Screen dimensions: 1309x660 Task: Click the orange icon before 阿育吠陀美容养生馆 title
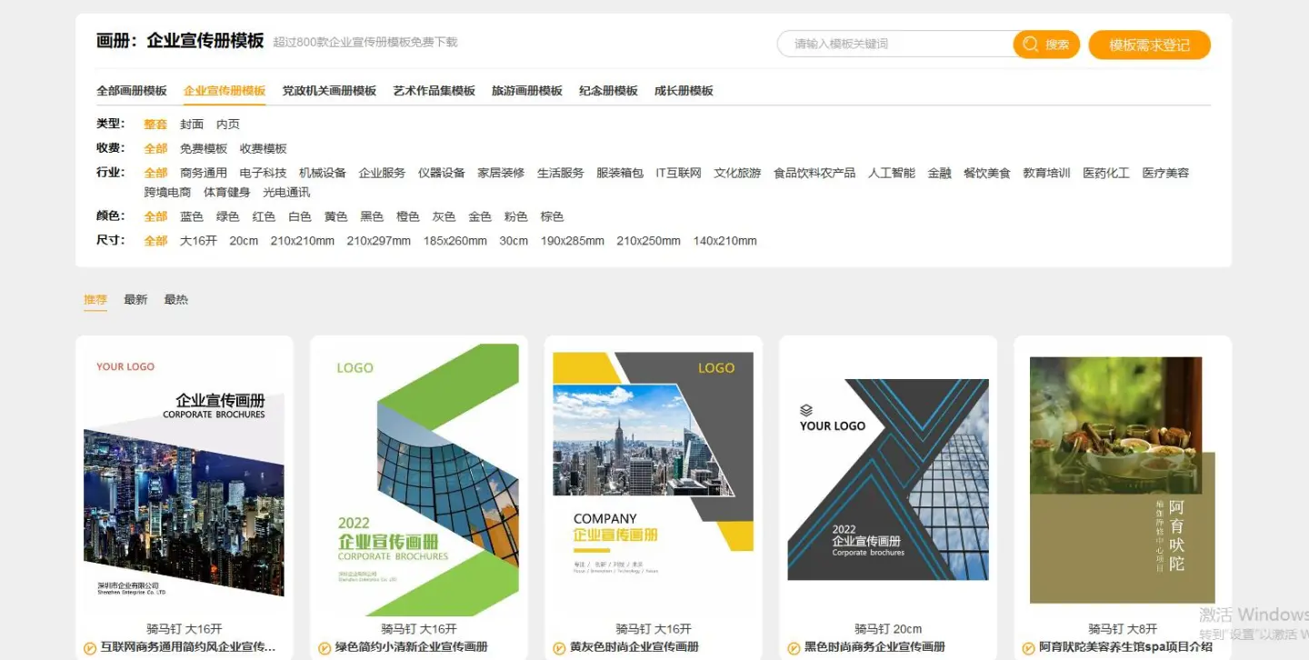pos(1028,648)
